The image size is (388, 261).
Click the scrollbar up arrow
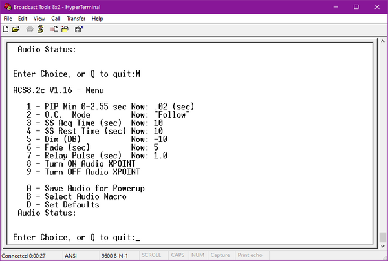tap(383, 41)
